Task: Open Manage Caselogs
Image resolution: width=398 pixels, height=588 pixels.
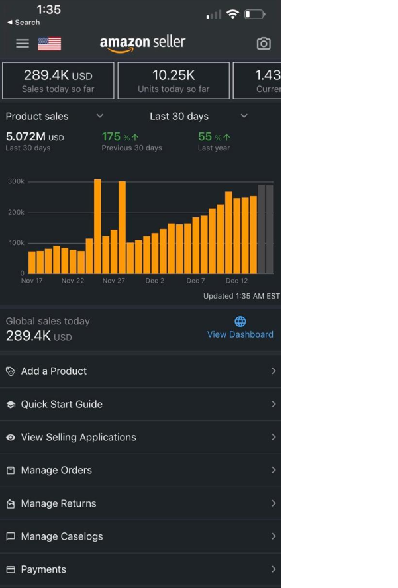Action: [140, 536]
